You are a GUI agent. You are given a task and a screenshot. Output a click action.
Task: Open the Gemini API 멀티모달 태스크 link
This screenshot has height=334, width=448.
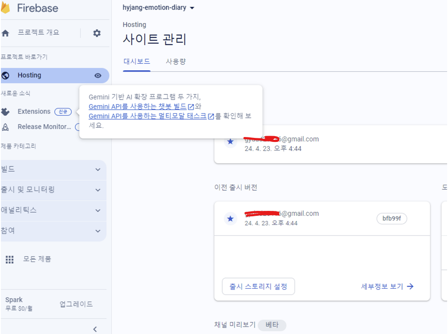coord(147,116)
